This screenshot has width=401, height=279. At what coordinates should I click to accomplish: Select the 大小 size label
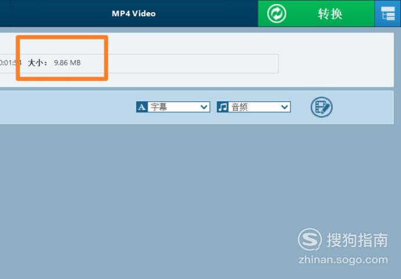(x=37, y=63)
